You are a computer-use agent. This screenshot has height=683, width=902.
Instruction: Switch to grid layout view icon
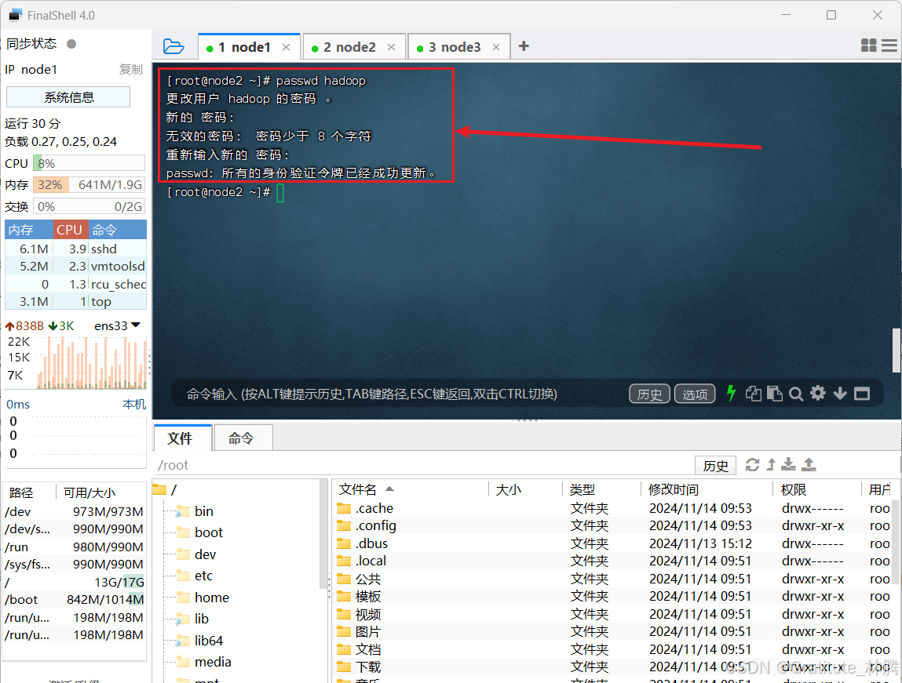tap(868, 45)
